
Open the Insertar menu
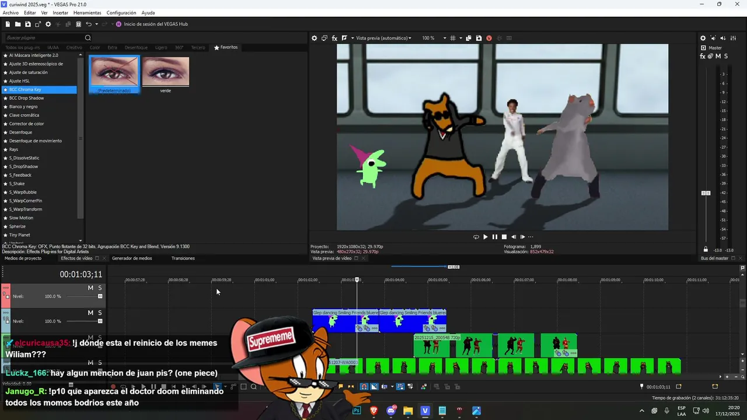pyautogui.click(x=60, y=13)
